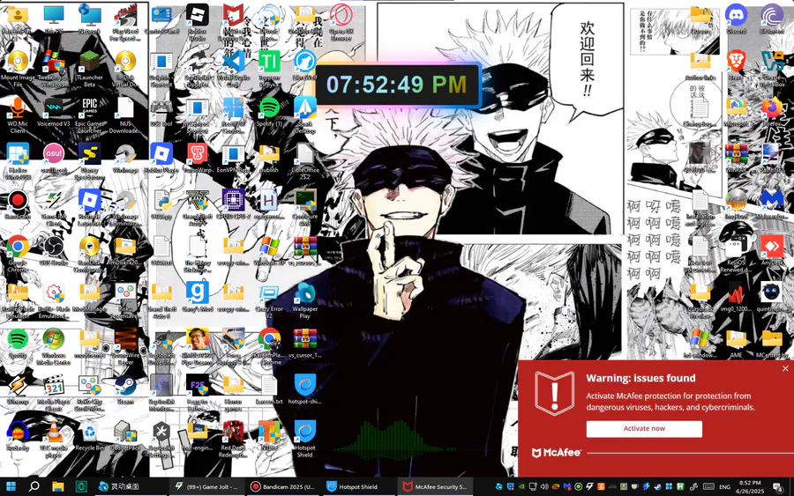This screenshot has width=794, height=496.
Task: Click the digital clock widget
Action: (397, 85)
